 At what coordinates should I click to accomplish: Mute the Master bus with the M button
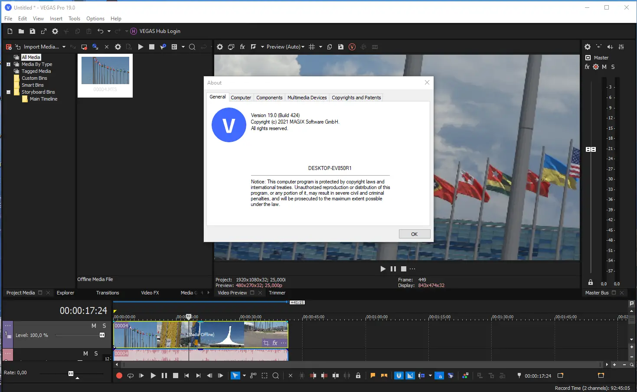coord(604,67)
